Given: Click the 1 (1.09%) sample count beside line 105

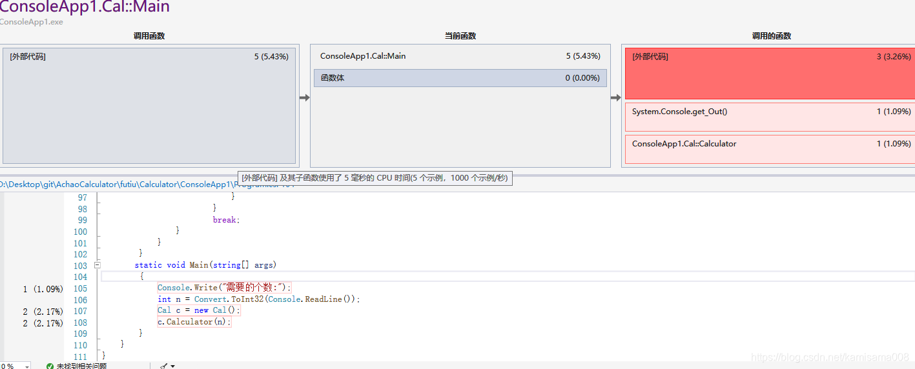Looking at the screenshot, I should tap(43, 289).
